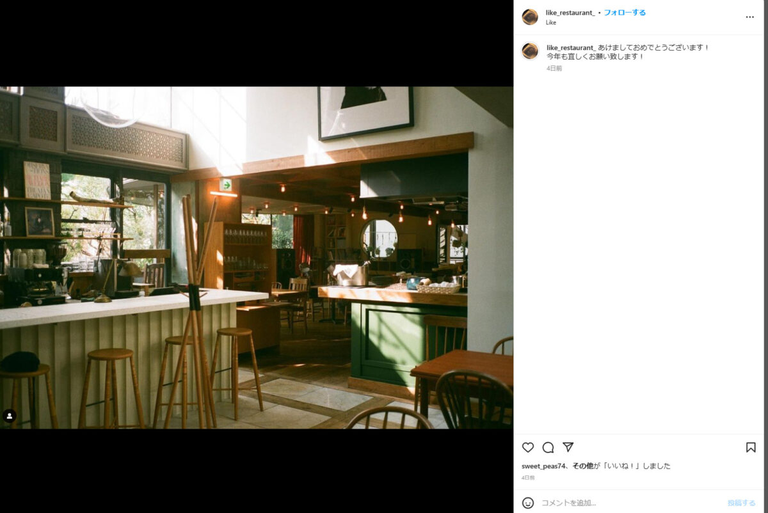Follow the account via フォローする
The height and width of the screenshot is (513, 768).
pyautogui.click(x=625, y=13)
